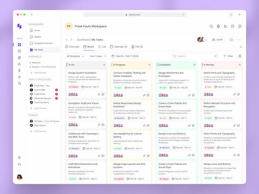The image size is (259, 194).
Task: Select My Tasks in the sidebar
Action: click(44, 50)
